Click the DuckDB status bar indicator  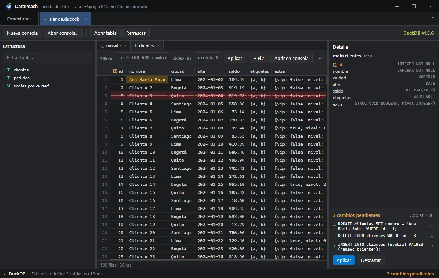(x=15, y=274)
